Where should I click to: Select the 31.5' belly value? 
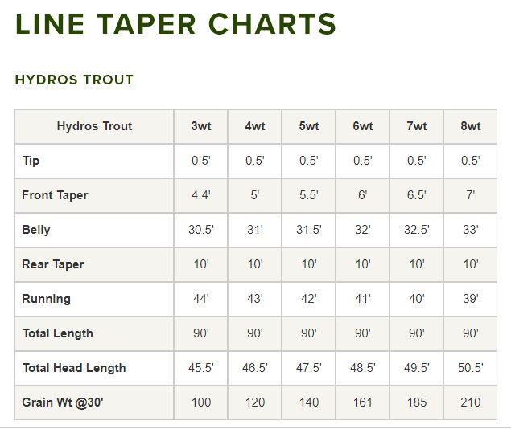[x=308, y=230]
